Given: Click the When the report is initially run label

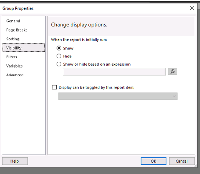Looking at the screenshot, I should [x=79, y=40].
